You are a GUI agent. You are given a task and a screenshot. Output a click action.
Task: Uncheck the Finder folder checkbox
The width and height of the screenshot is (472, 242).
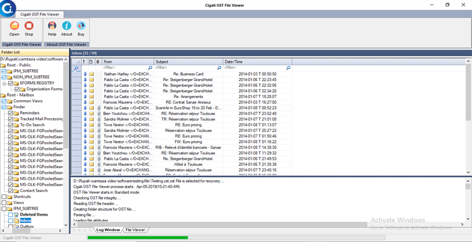point(4,107)
